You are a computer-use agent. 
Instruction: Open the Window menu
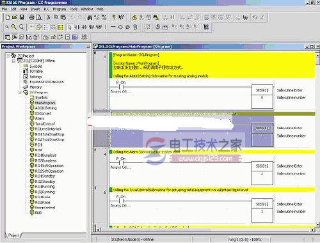pyautogui.click(x=86, y=9)
